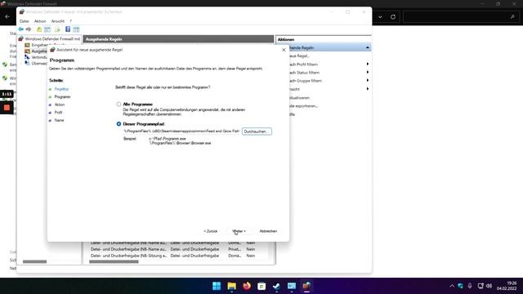The width and height of the screenshot is (523, 294).
Task: Expand Nach Profil filtern submenu arrow
Action: (368, 64)
